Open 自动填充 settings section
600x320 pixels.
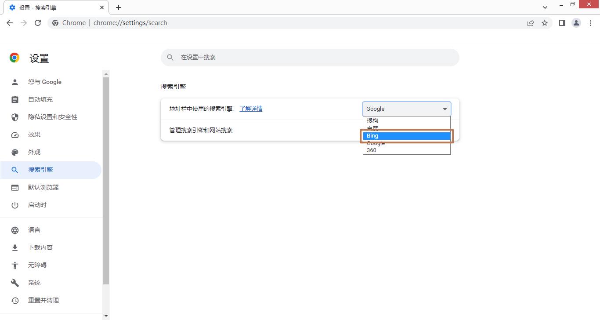click(x=40, y=99)
